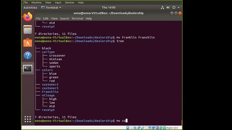Open the VirtualBox View menu
Screen dimensions: 232x130
[48, 3]
